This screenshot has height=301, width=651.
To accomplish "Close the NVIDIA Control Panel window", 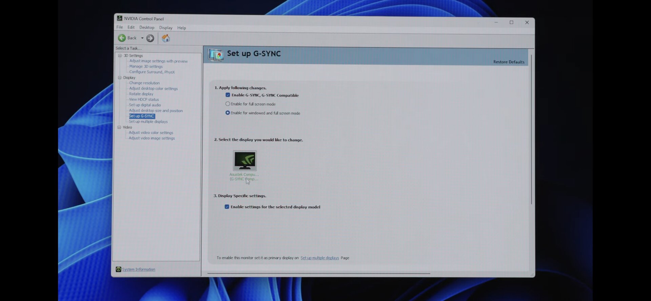I will tap(527, 22).
